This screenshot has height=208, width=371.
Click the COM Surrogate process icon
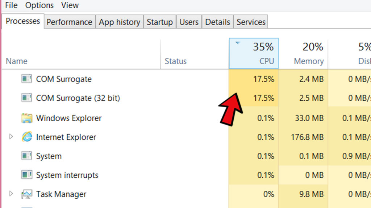26,79
